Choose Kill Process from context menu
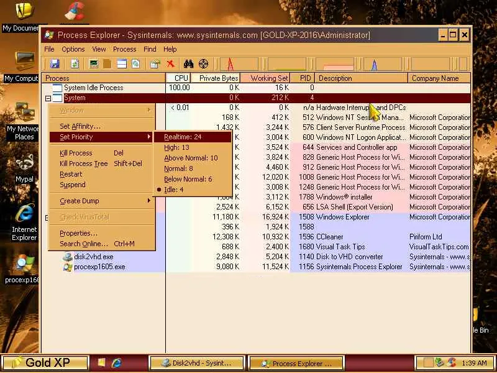This screenshot has height=373, width=497. [101, 153]
